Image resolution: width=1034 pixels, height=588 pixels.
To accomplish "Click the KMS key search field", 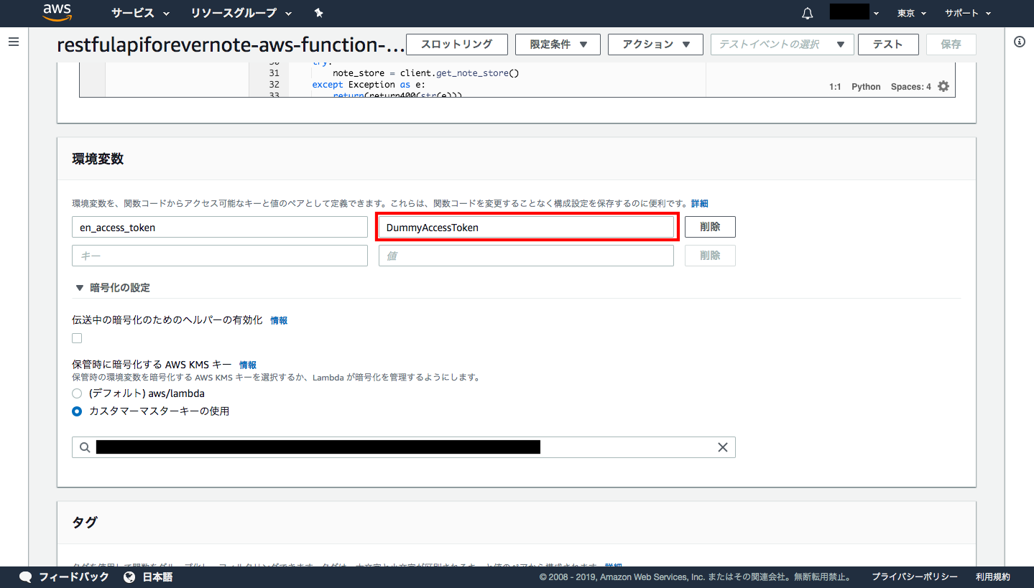I will [x=404, y=447].
